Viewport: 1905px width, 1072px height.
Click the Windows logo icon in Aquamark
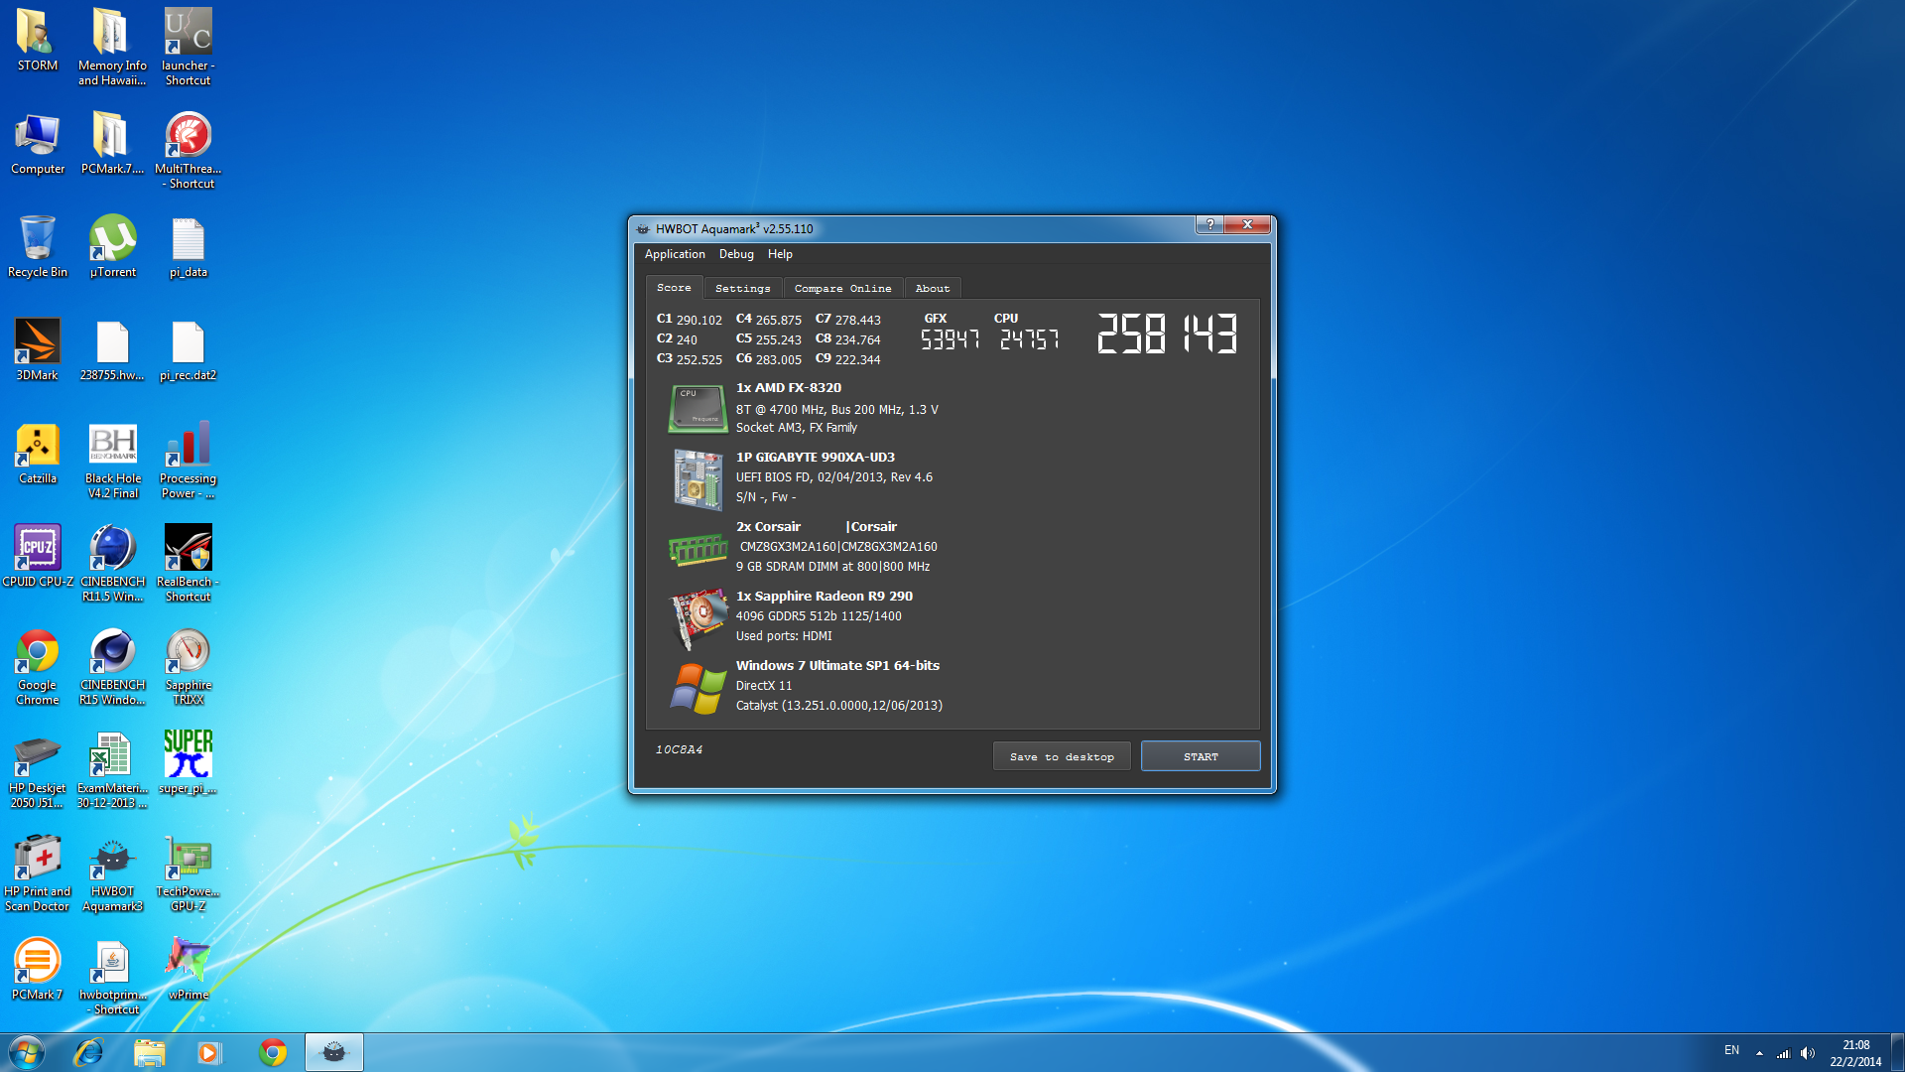click(x=698, y=688)
